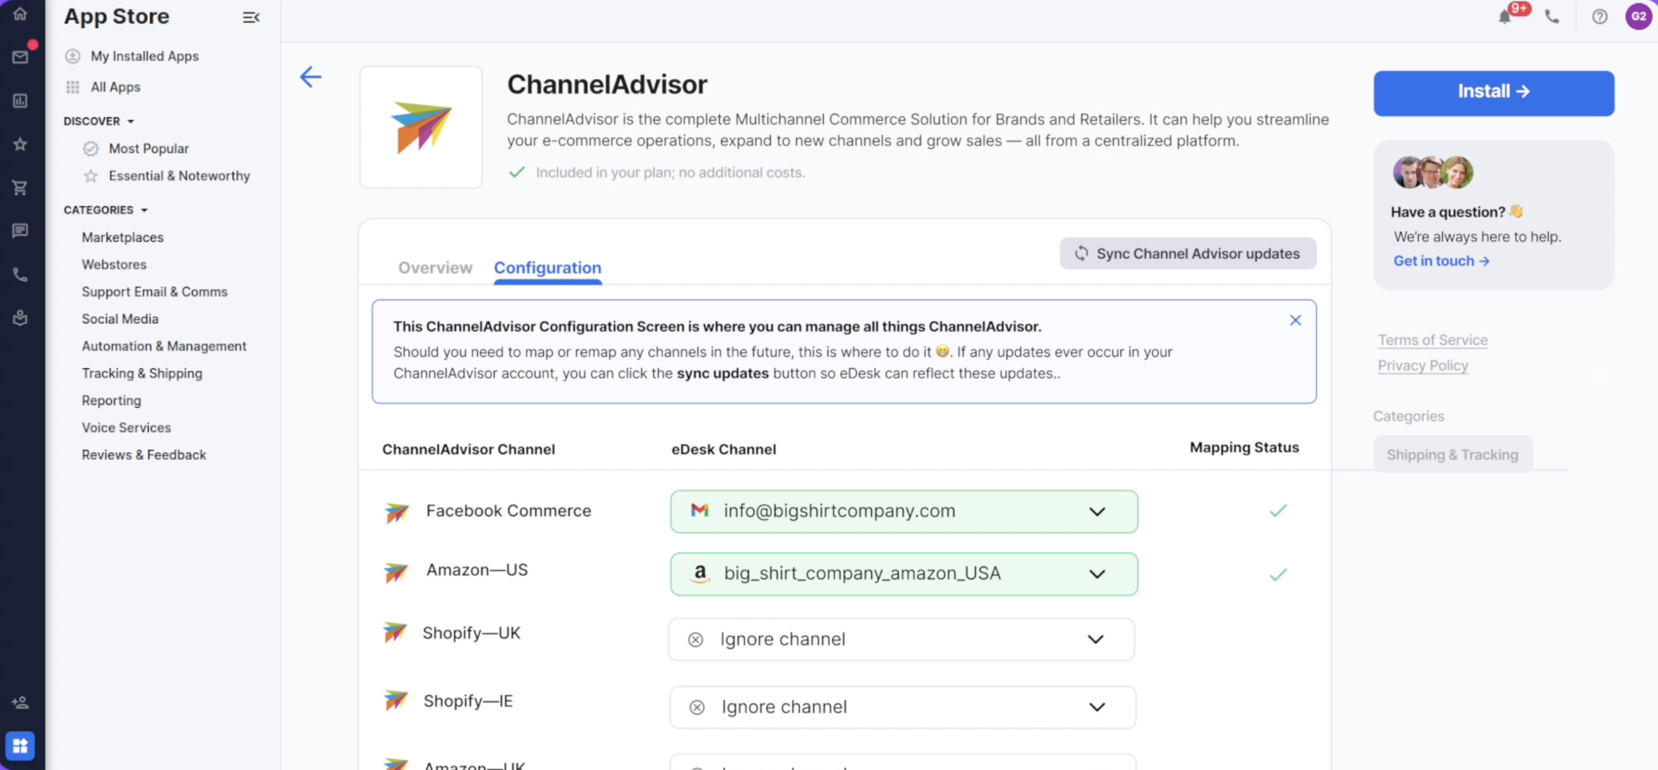Open Voice Services category
The height and width of the screenshot is (770, 1658).
coord(126,428)
